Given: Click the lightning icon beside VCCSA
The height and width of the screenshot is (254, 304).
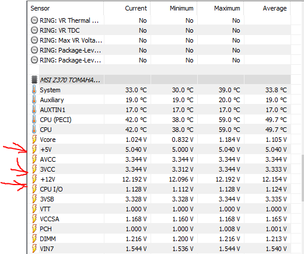Looking at the screenshot, I should click(34, 219).
